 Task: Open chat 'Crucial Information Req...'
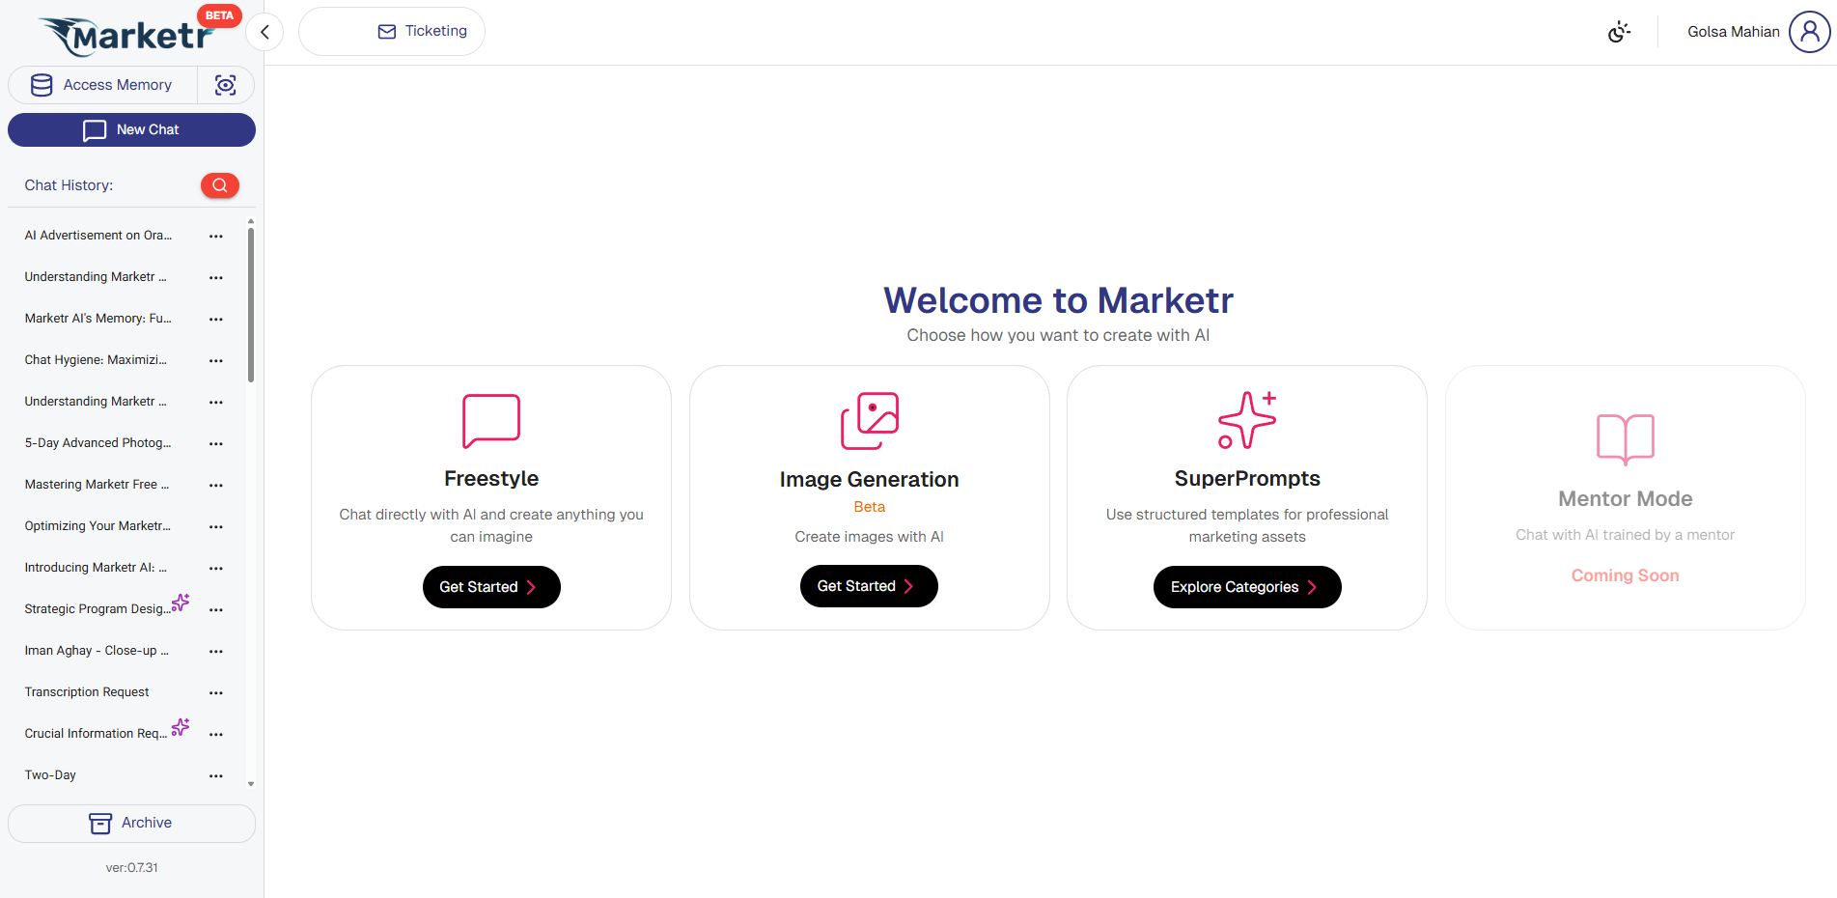tap(96, 734)
